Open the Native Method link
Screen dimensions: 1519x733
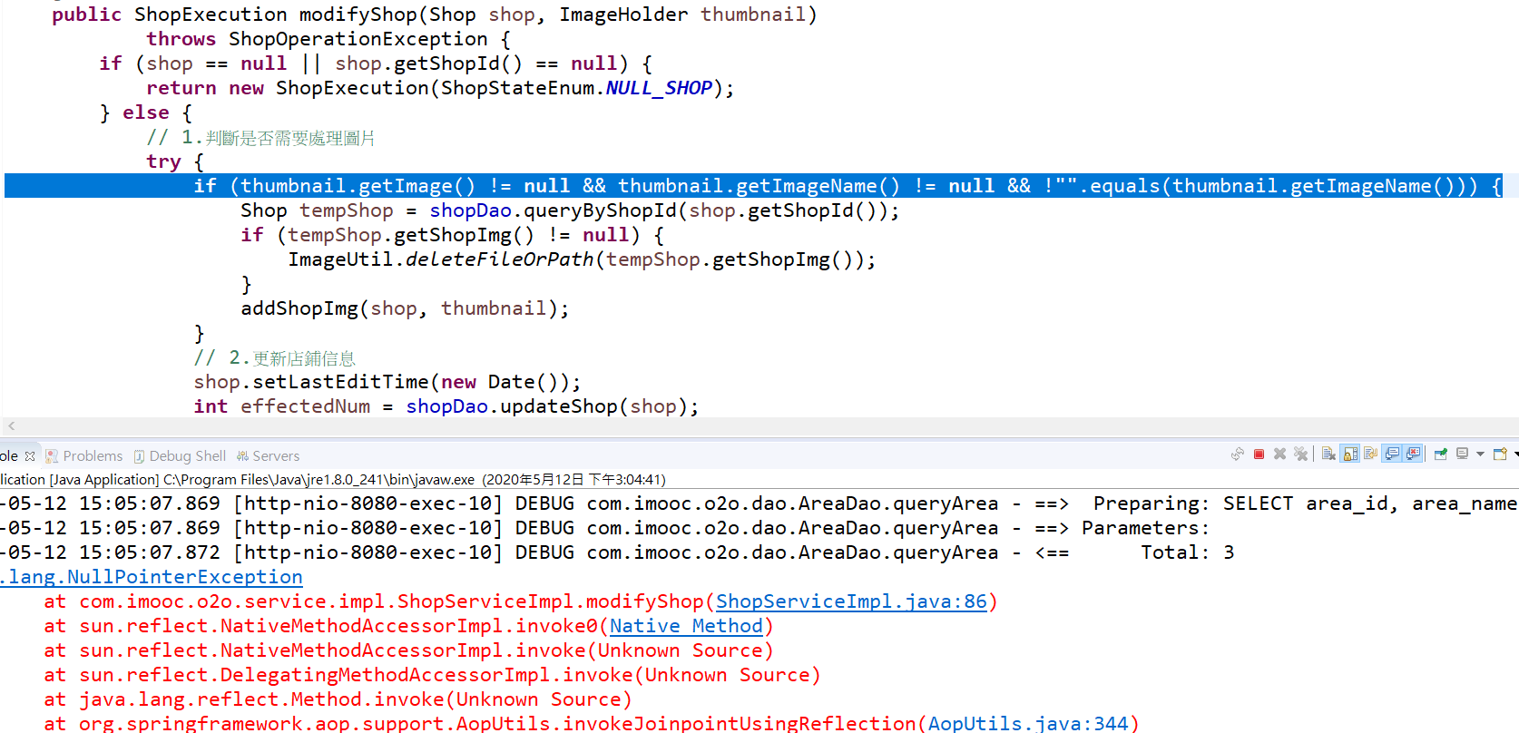click(686, 626)
